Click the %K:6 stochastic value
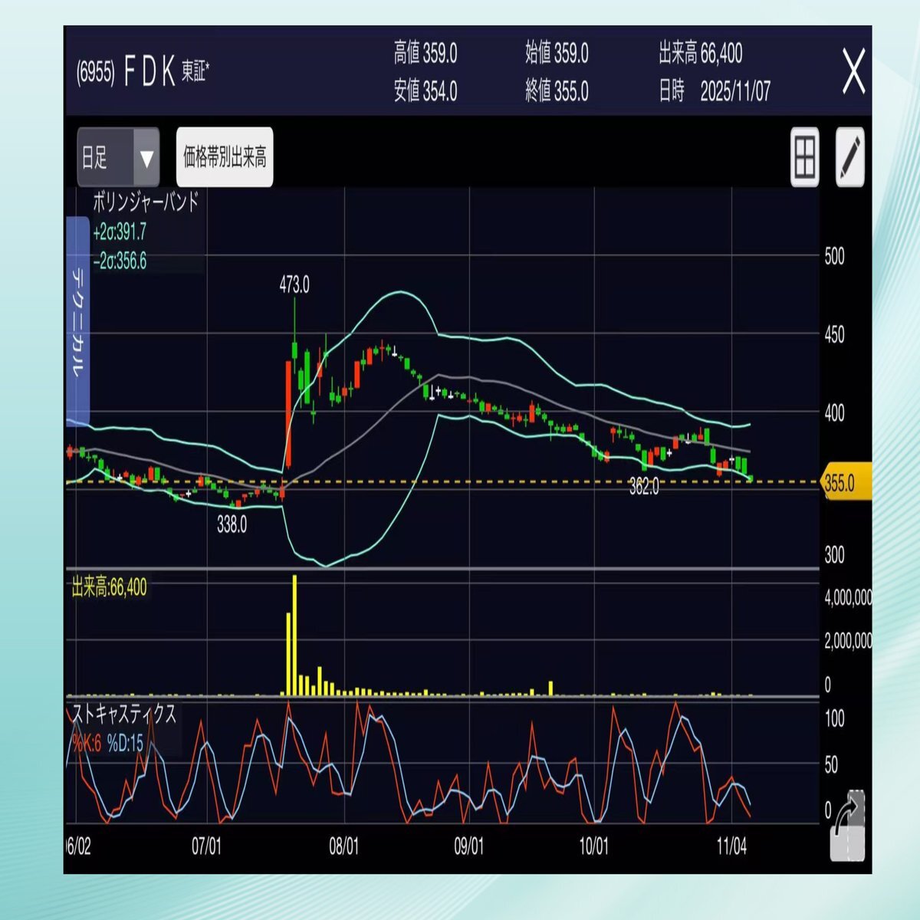This screenshot has height=920, width=920. 87,742
